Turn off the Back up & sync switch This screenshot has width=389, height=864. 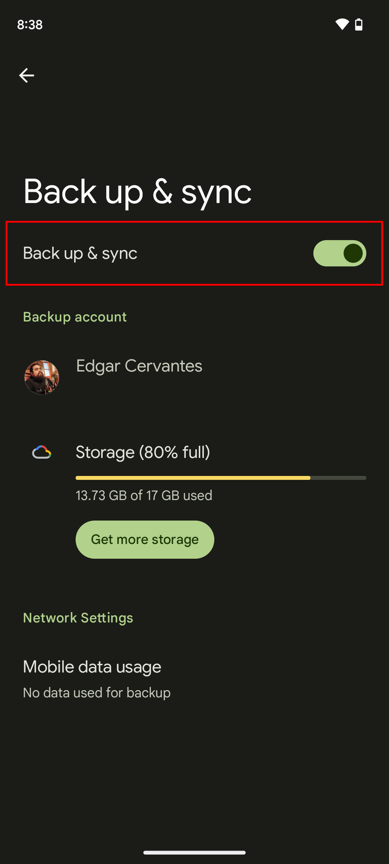point(339,253)
